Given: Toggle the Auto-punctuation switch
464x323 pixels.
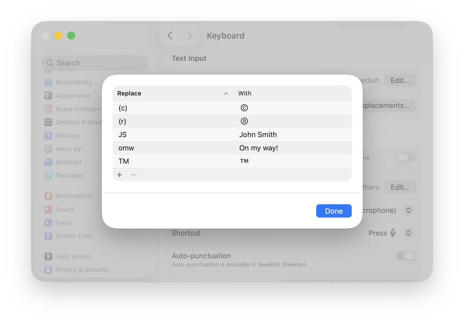Looking at the screenshot, I should click(x=406, y=256).
